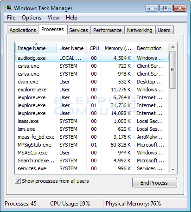The height and width of the screenshot is (212, 191).
Task: Click the Local Ses... description cell
Action: tap(150, 129)
